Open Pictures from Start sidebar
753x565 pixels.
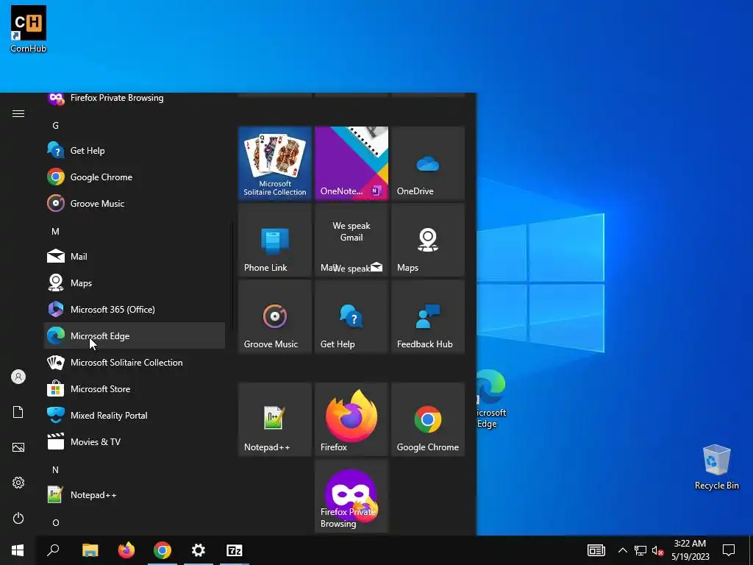[x=18, y=447]
